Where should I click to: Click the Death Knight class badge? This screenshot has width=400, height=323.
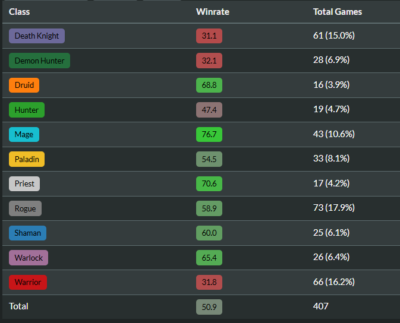pos(37,36)
